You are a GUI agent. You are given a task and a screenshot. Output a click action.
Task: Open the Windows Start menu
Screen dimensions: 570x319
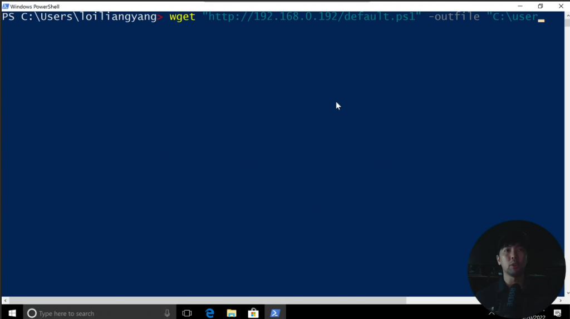coord(12,313)
